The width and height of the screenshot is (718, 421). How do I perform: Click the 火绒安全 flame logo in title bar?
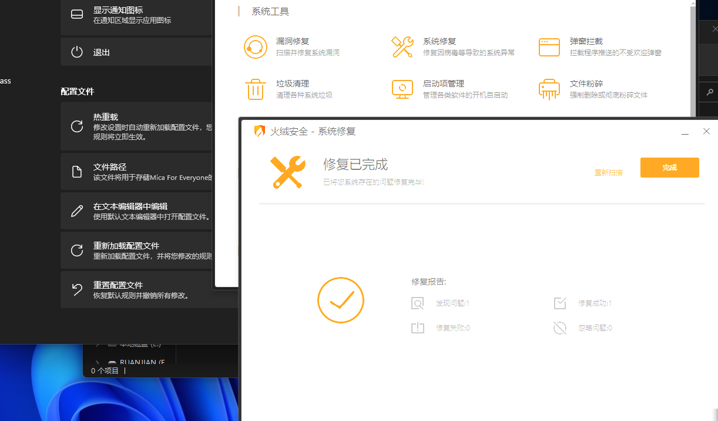(259, 131)
